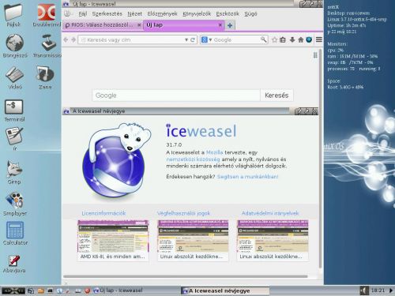Click the browser Forward arrow
Viewport: 395px width, 296px height.
tap(73, 39)
